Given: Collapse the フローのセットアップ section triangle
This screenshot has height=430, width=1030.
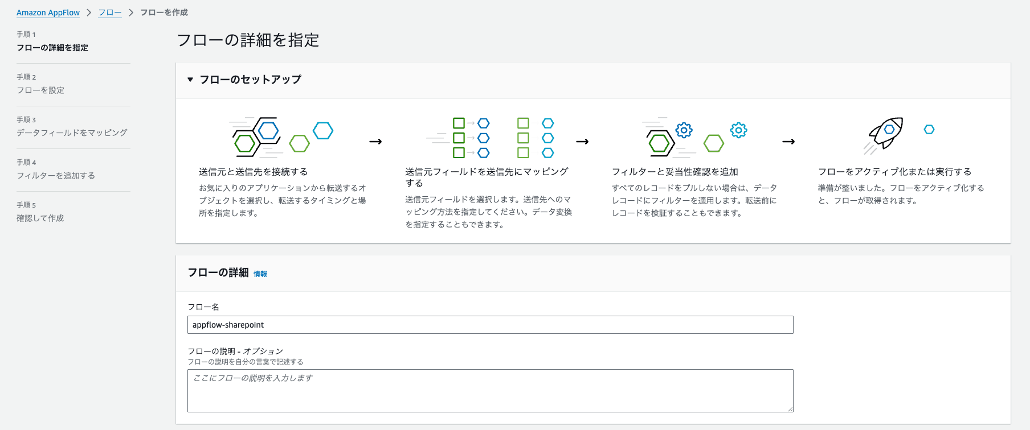Looking at the screenshot, I should (190, 80).
